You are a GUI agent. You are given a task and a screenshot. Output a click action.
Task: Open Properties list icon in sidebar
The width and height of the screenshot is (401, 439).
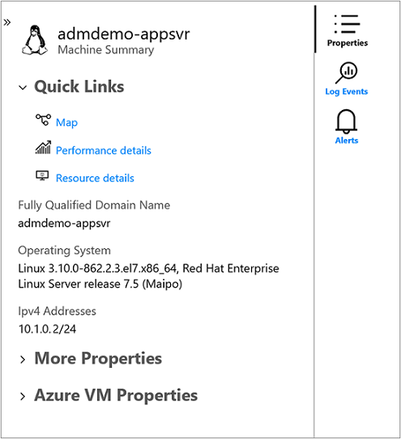coord(347,24)
